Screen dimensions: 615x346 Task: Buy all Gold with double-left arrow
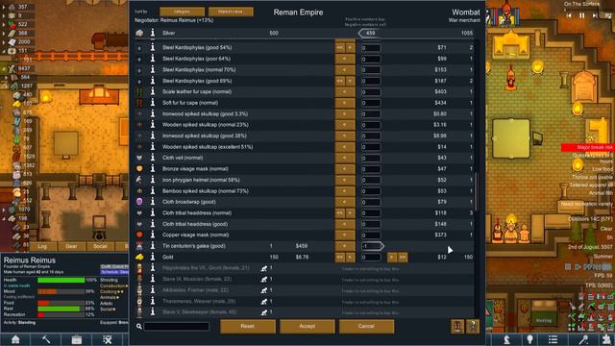click(339, 257)
